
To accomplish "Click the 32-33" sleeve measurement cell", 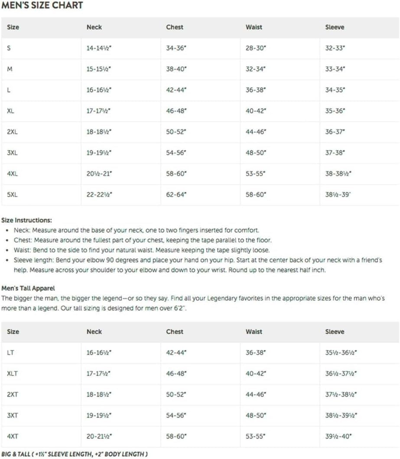I will [x=335, y=48].
